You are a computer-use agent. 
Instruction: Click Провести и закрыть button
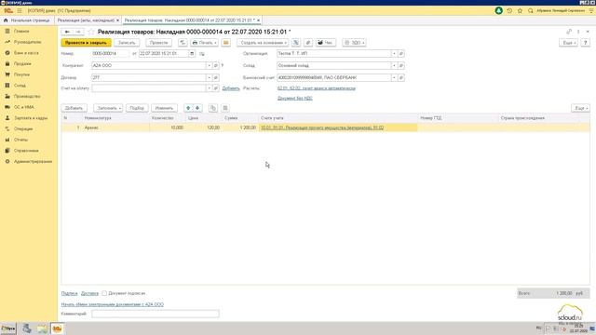[87, 43]
